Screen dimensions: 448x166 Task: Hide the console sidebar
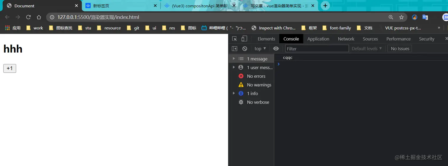point(234,48)
